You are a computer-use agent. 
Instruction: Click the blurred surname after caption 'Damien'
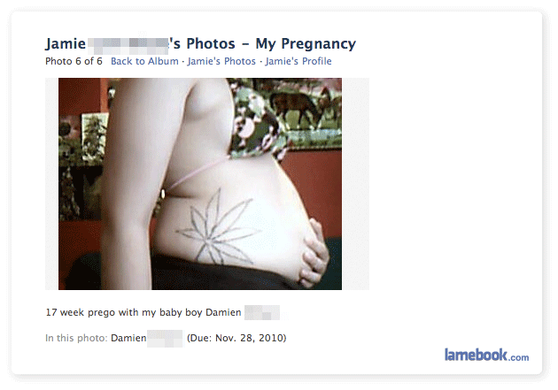[262, 312]
